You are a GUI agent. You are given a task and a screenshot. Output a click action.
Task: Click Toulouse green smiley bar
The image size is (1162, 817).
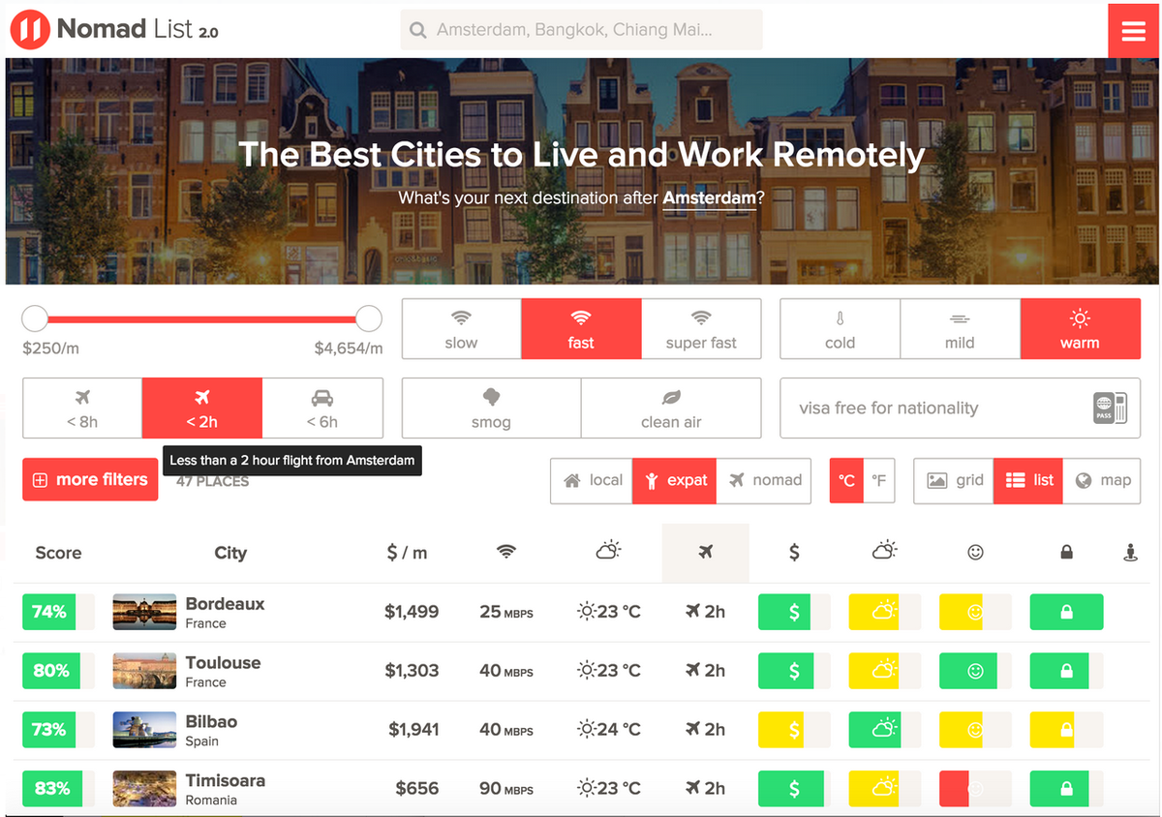[x=975, y=671]
